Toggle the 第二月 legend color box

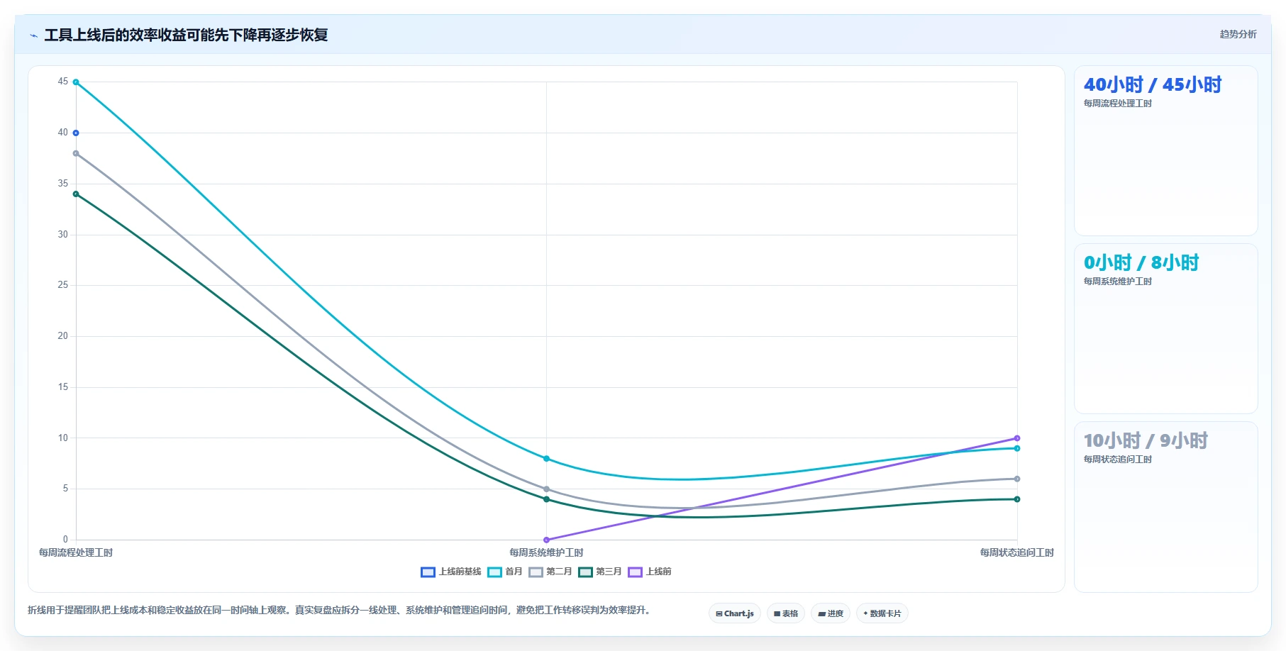(x=536, y=572)
